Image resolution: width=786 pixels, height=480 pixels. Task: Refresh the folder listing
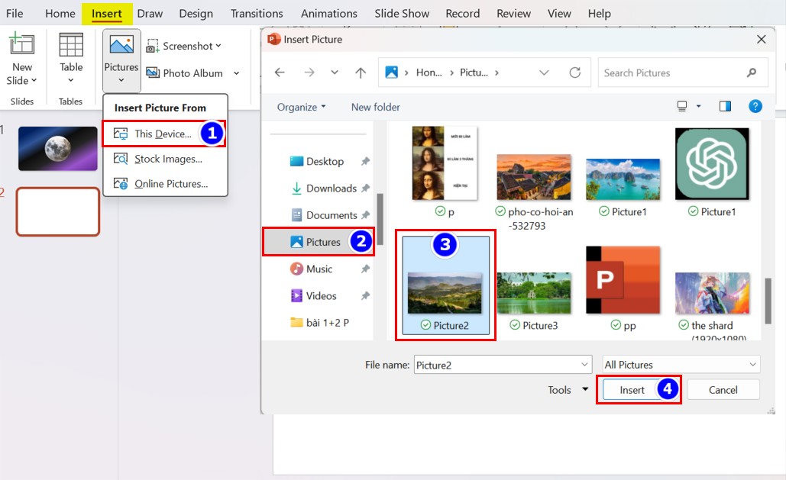575,72
